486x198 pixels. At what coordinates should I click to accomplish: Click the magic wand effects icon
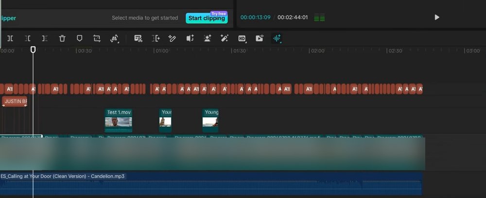coord(225,38)
